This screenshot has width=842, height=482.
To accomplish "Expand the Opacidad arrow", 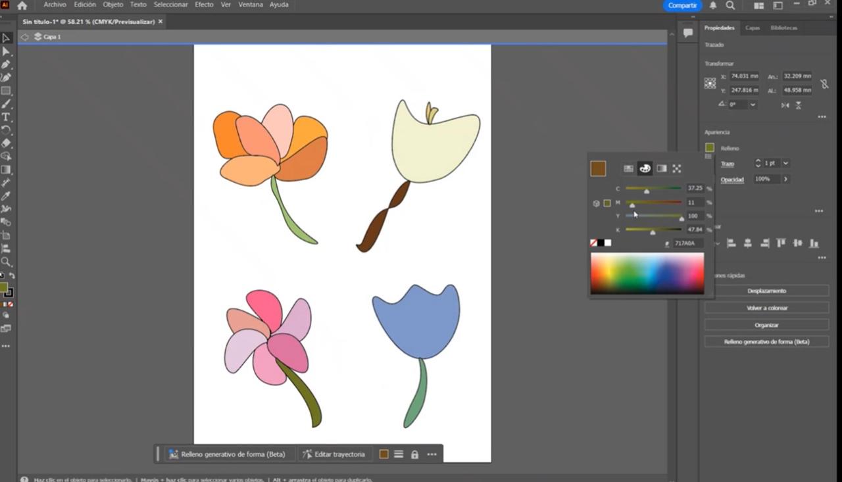I will [x=785, y=179].
